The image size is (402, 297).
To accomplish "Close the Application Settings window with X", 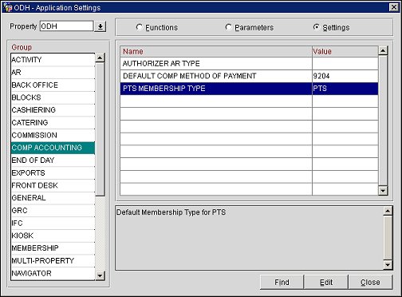I will (x=394, y=7).
